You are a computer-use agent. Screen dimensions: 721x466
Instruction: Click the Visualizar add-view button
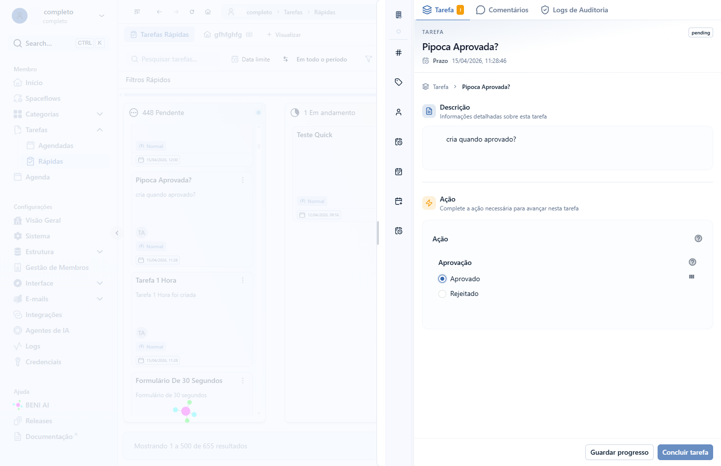click(x=284, y=34)
